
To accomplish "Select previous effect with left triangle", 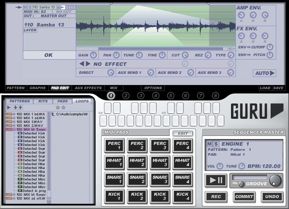I will pos(82,64).
